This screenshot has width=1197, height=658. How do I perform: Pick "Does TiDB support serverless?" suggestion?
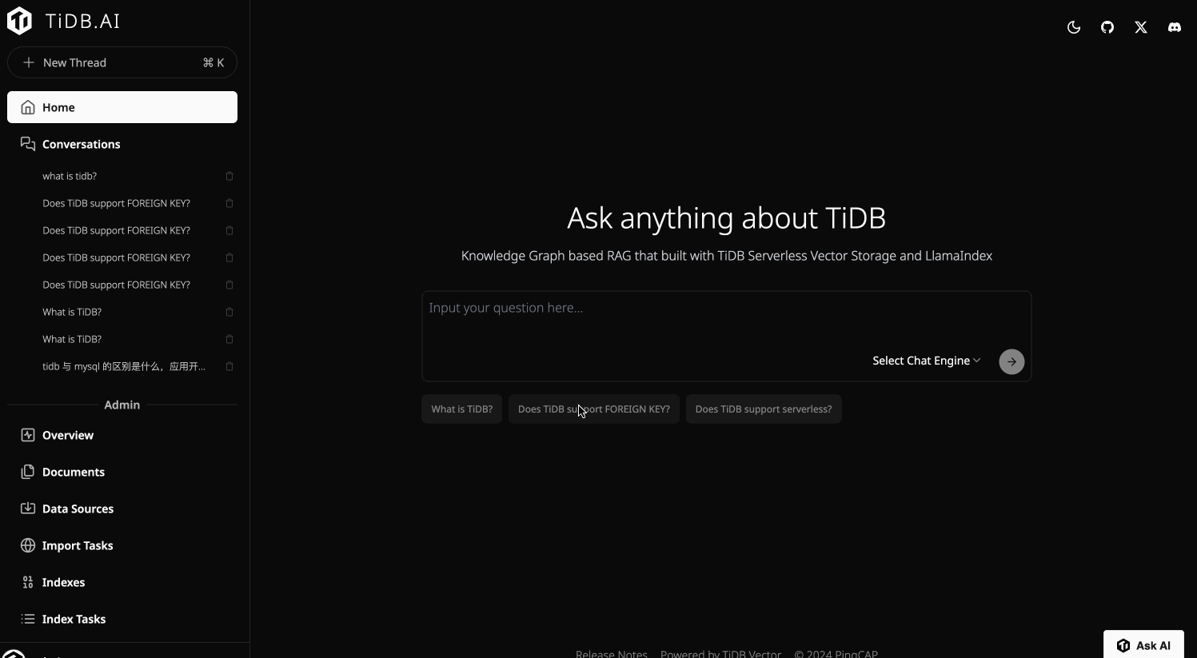[x=763, y=409]
